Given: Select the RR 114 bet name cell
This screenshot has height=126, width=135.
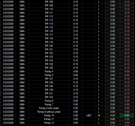Looking at the screenshot, I should 49,24.
